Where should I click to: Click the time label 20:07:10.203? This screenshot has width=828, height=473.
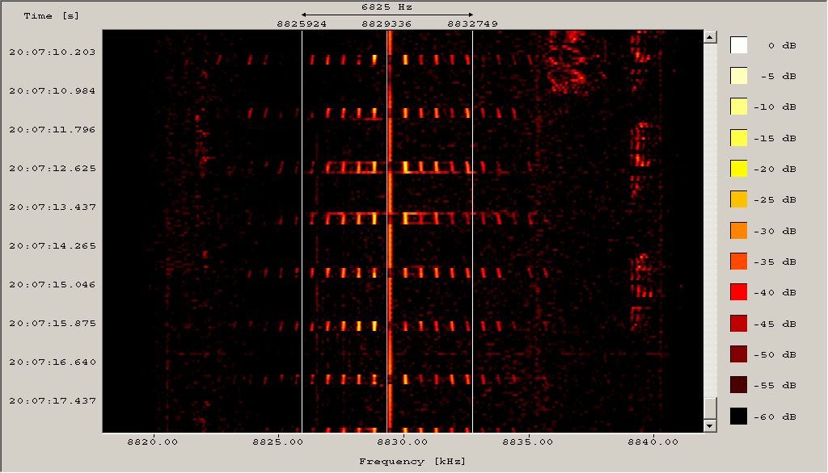53,52
